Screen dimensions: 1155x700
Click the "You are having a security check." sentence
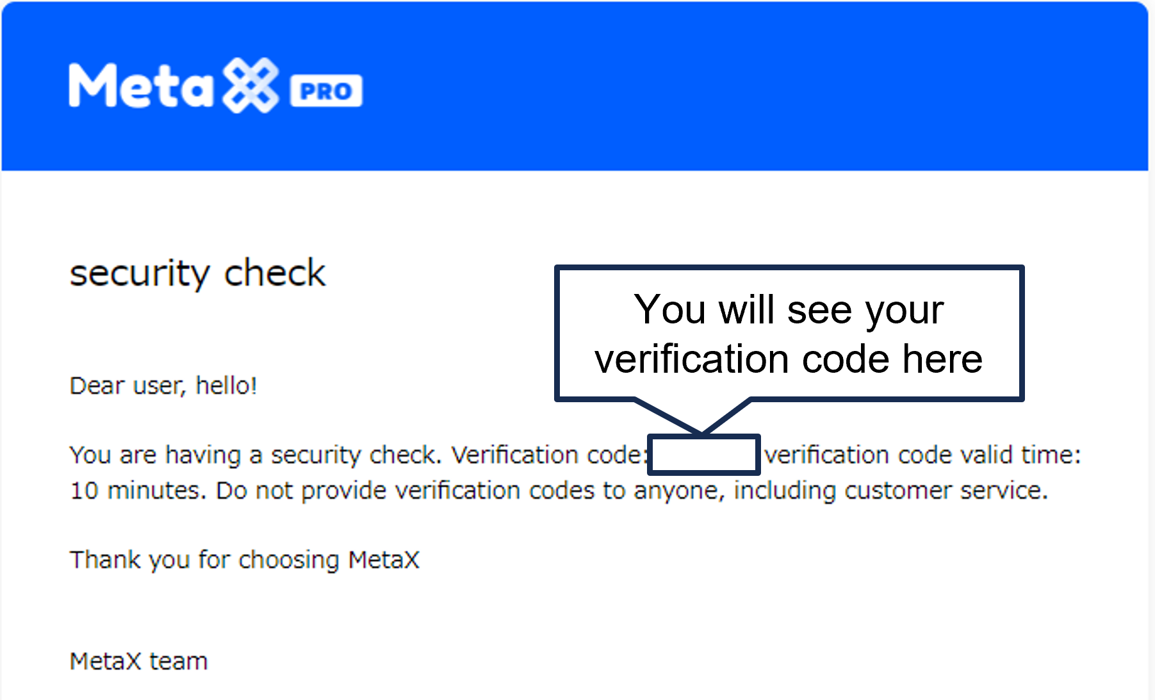[256, 455]
